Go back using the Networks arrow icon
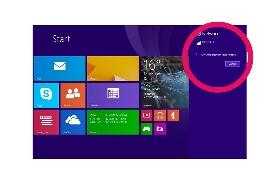Image resolution: width=279 pixels, height=184 pixels. pos(199,34)
